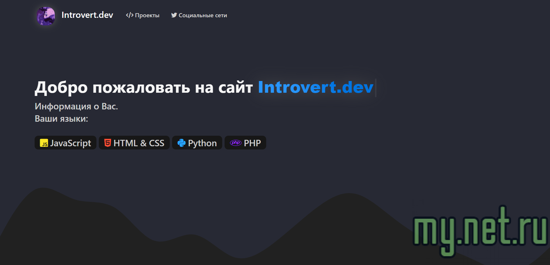Click the yellow JS icon
The image size is (550, 265).
pos(44,143)
